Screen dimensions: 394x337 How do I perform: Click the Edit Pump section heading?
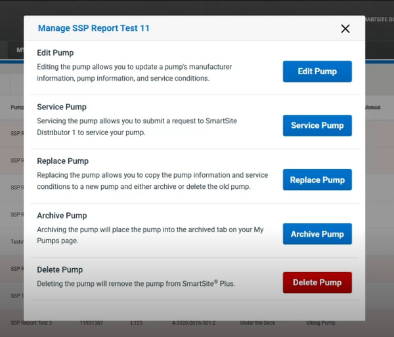[55, 52]
